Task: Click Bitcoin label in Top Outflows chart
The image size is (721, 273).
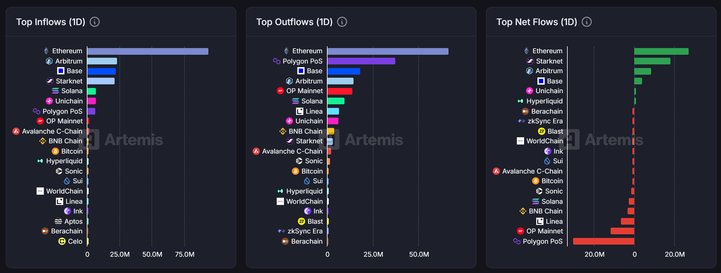Action: coord(312,171)
